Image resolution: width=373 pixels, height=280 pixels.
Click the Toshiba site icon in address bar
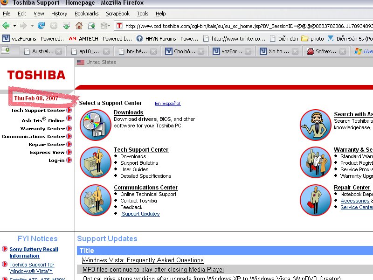[119, 26]
